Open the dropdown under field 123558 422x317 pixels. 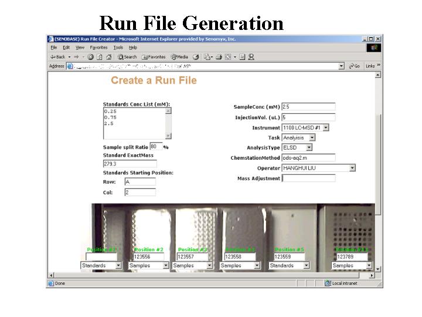tap(240, 265)
